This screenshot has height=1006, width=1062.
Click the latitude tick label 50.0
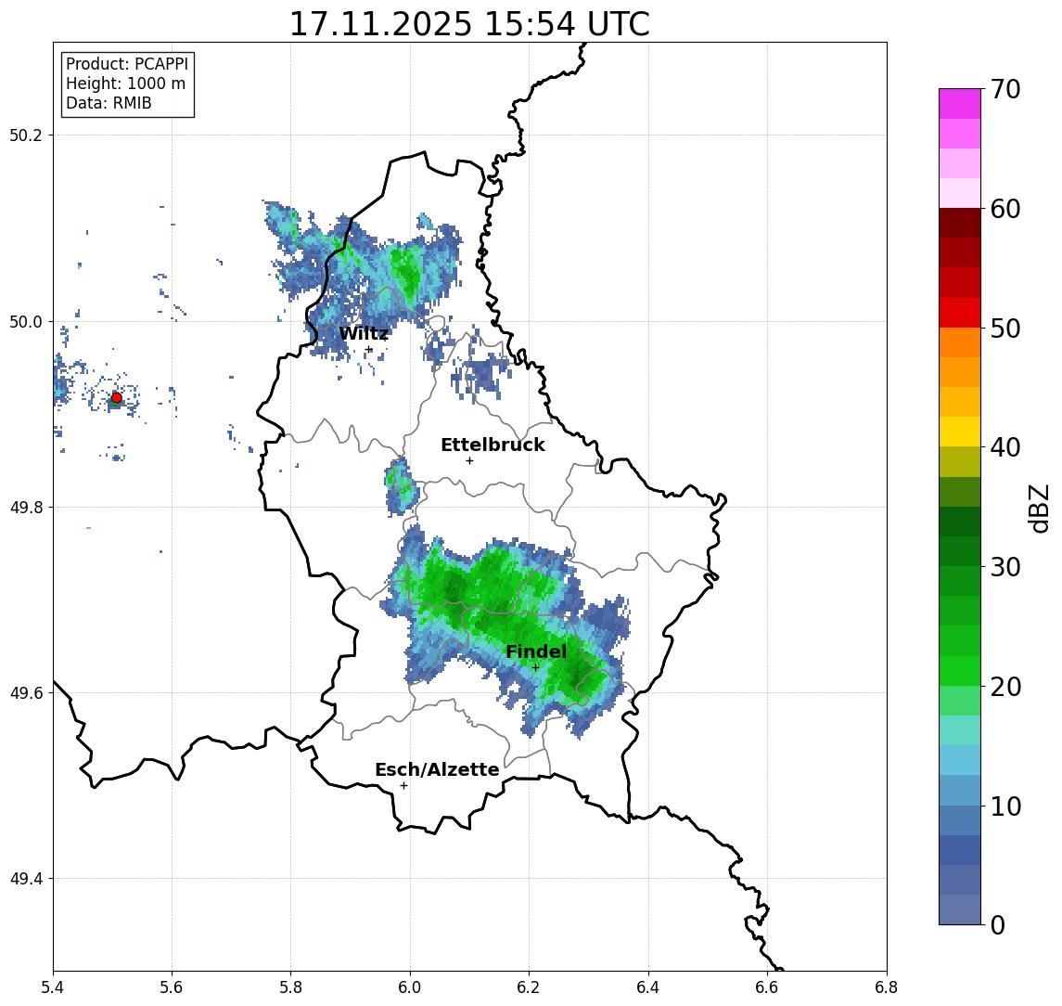point(26,321)
